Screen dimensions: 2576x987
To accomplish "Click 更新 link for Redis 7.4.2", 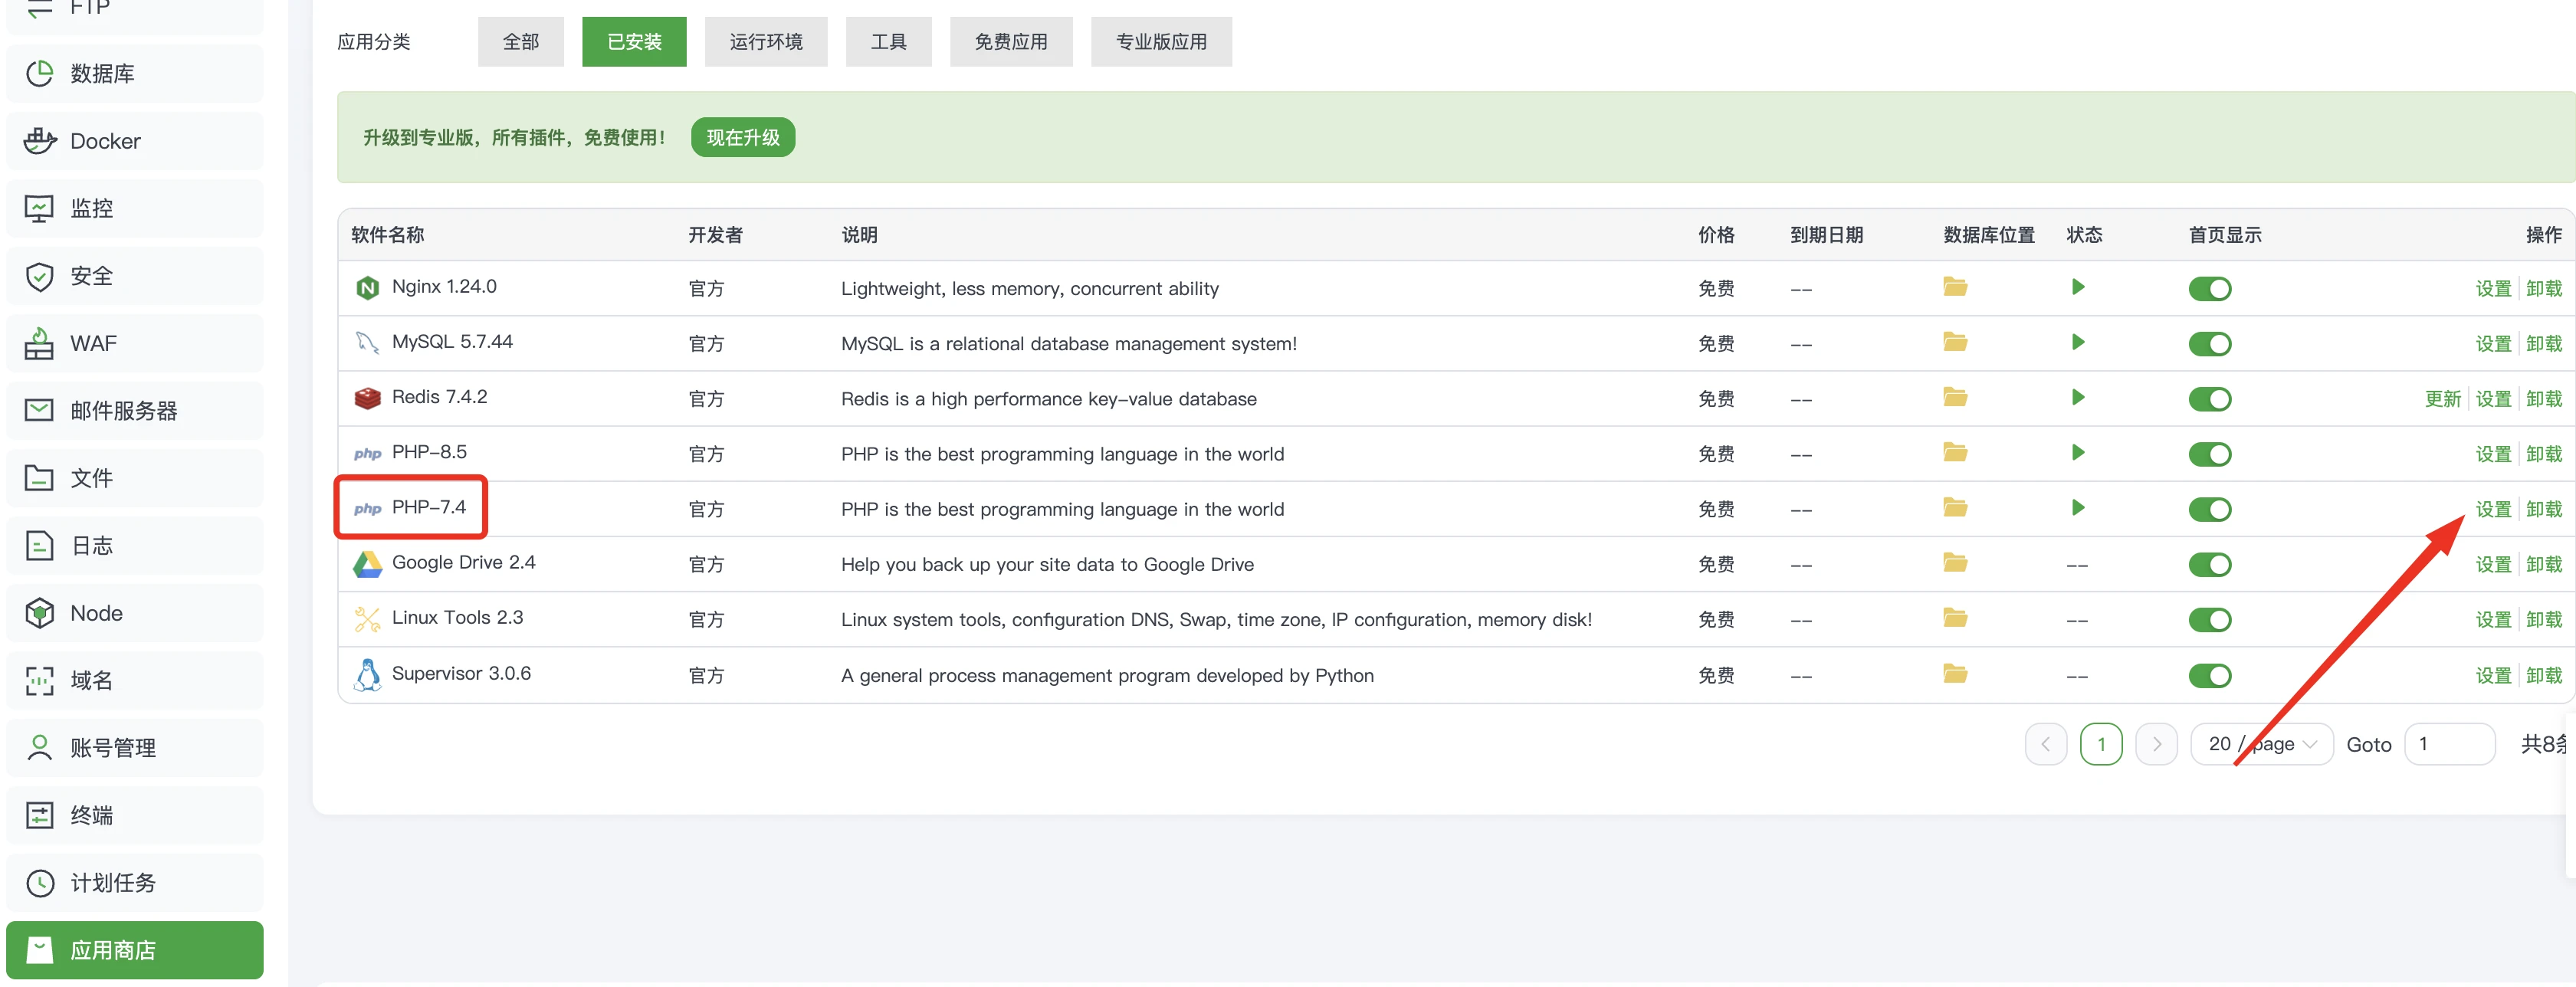I will pyautogui.click(x=2441, y=399).
